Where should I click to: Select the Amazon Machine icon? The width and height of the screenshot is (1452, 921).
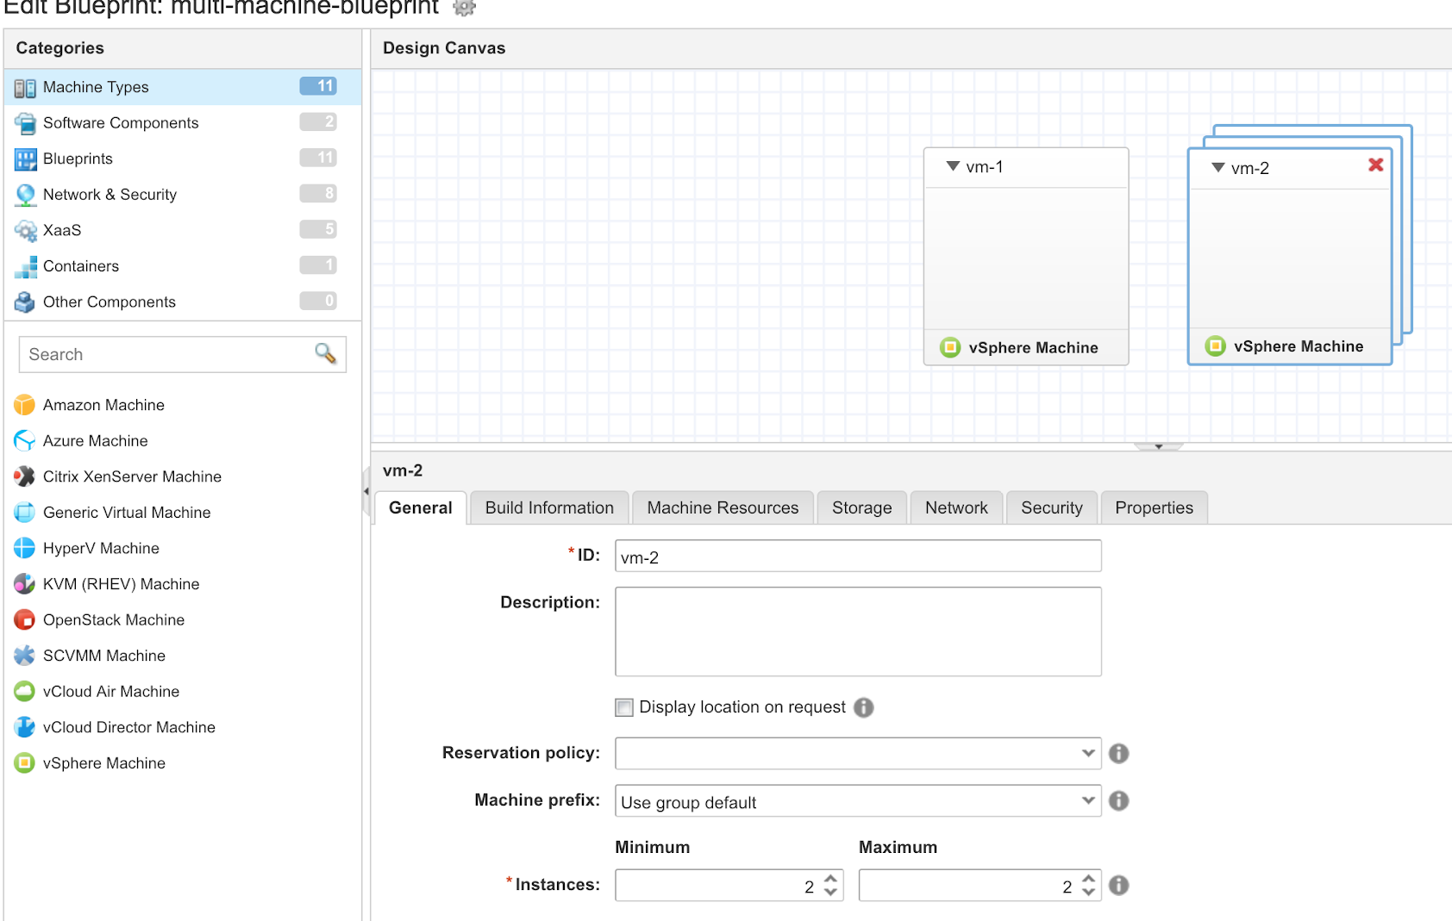(x=24, y=404)
